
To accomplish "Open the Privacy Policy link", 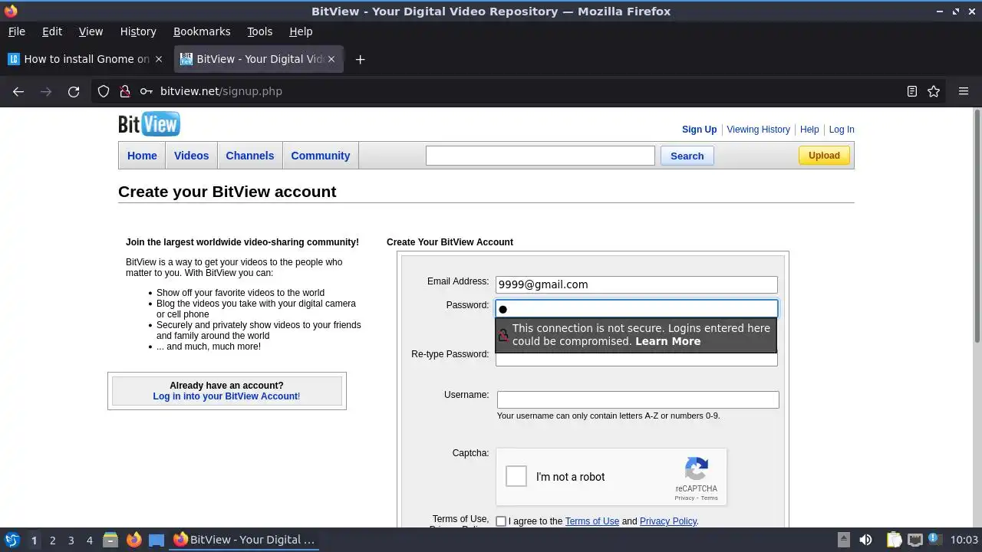I will (x=667, y=521).
